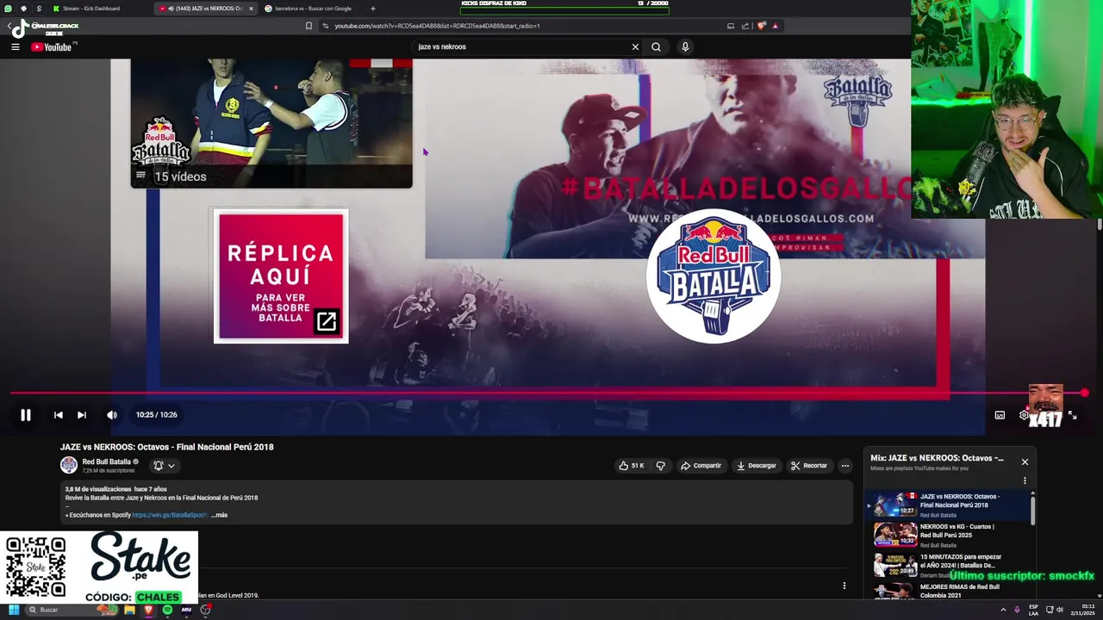This screenshot has width=1103, height=620.
Task: Go to the YouTube home logo
Action: tap(52, 46)
